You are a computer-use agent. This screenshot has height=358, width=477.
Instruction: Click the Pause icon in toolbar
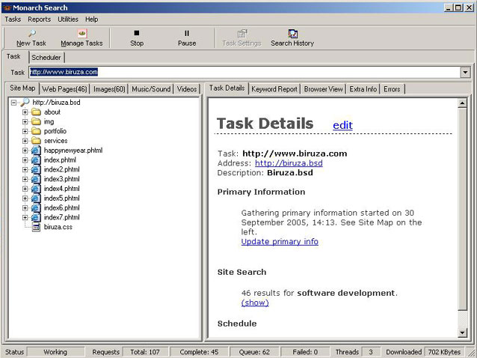(187, 33)
